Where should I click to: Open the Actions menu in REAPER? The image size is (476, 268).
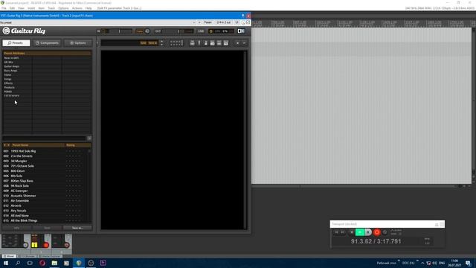point(77,8)
